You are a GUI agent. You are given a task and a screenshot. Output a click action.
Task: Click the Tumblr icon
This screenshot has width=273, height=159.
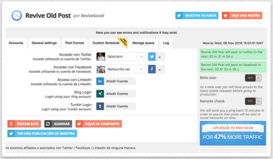[100, 106]
